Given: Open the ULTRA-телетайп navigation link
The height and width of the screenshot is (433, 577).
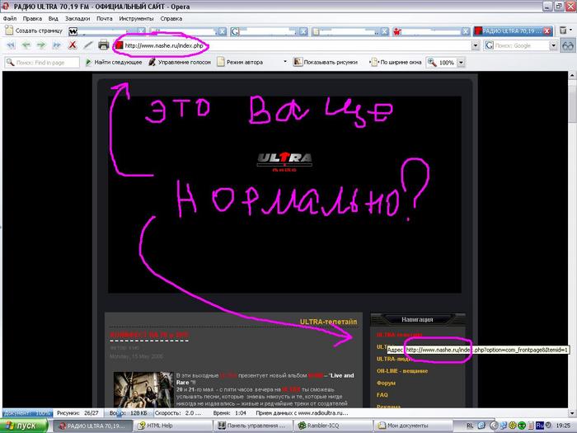Looking at the screenshot, I should click(399, 335).
